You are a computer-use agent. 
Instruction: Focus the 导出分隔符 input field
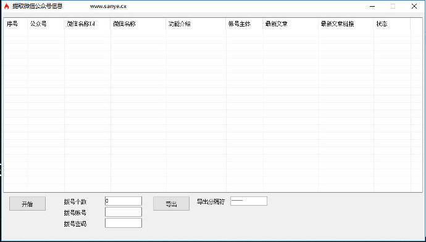point(249,201)
